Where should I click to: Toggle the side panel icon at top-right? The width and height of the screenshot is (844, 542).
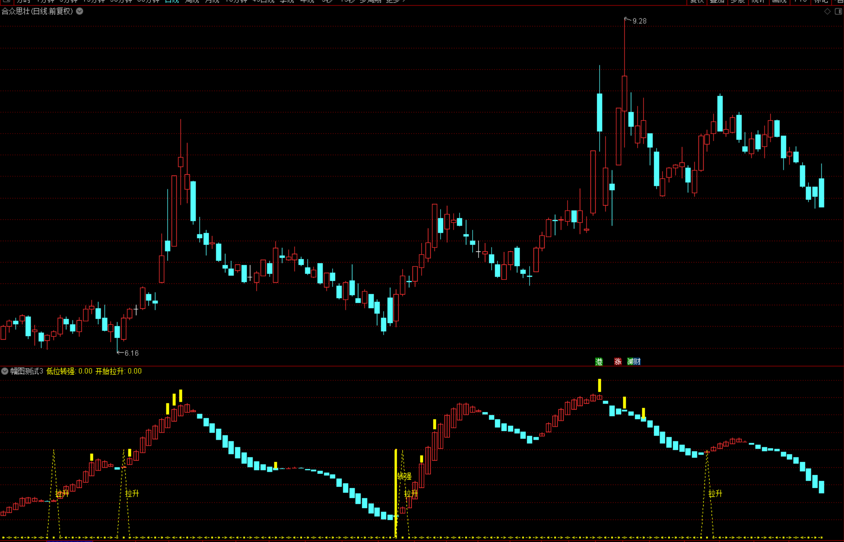pyautogui.click(x=838, y=11)
